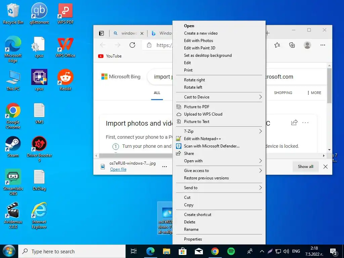Switch to Bing ALL results tab
The image size is (344, 258).
[x=157, y=93]
